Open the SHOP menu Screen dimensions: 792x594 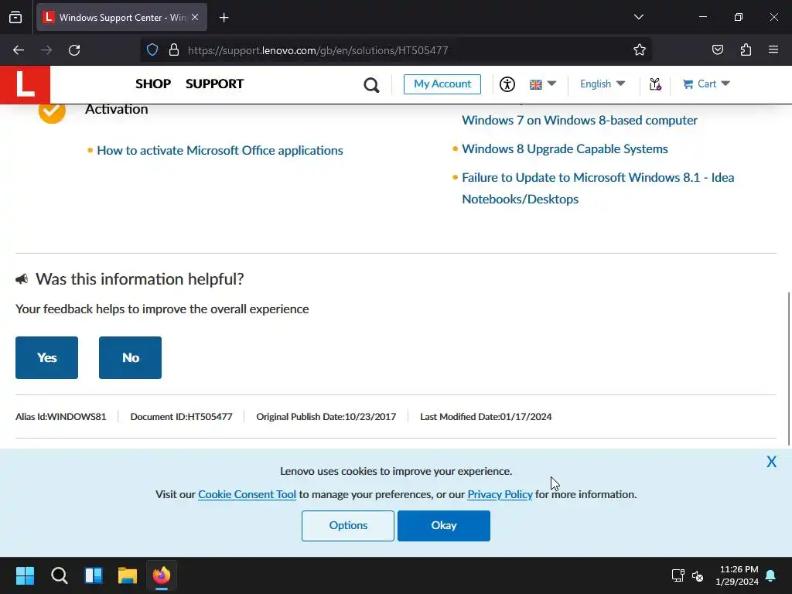pyautogui.click(x=153, y=84)
